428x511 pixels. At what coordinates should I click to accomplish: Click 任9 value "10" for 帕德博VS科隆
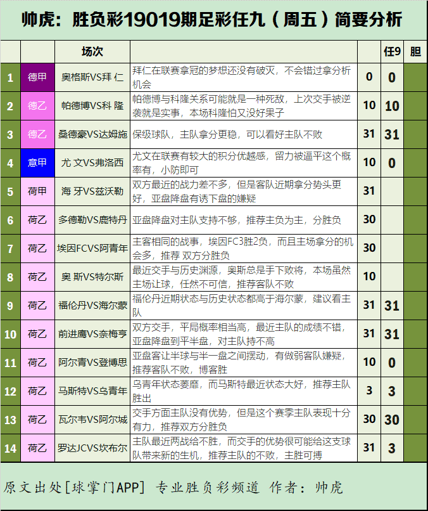click(392, 106)
